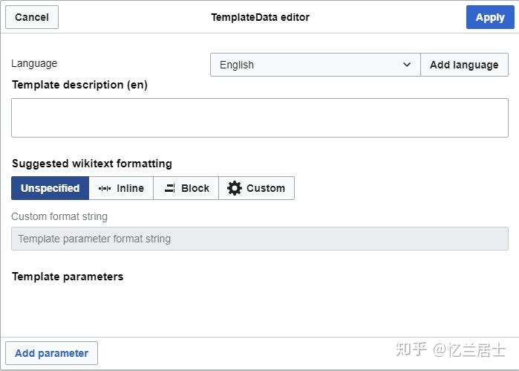This screenshot has width=519, height=371.
Task: Apply the TemplateData changes
Action: pyautogui.click(x=490, y=18)
